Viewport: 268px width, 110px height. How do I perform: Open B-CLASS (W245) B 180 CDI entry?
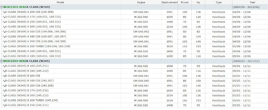click(29, 81)
